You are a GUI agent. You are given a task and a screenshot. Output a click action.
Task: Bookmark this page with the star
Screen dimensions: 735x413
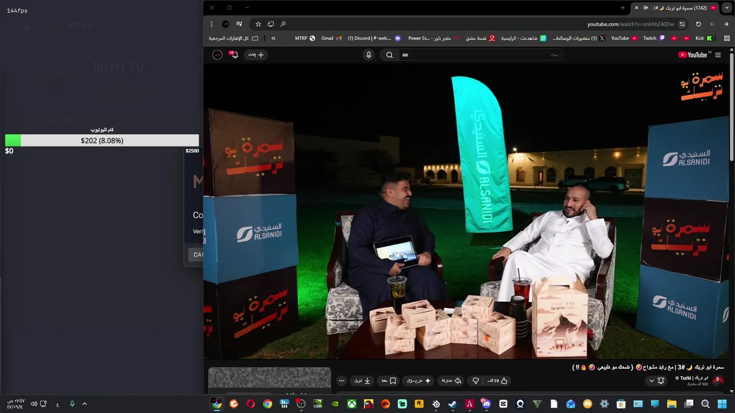[258, 24]
